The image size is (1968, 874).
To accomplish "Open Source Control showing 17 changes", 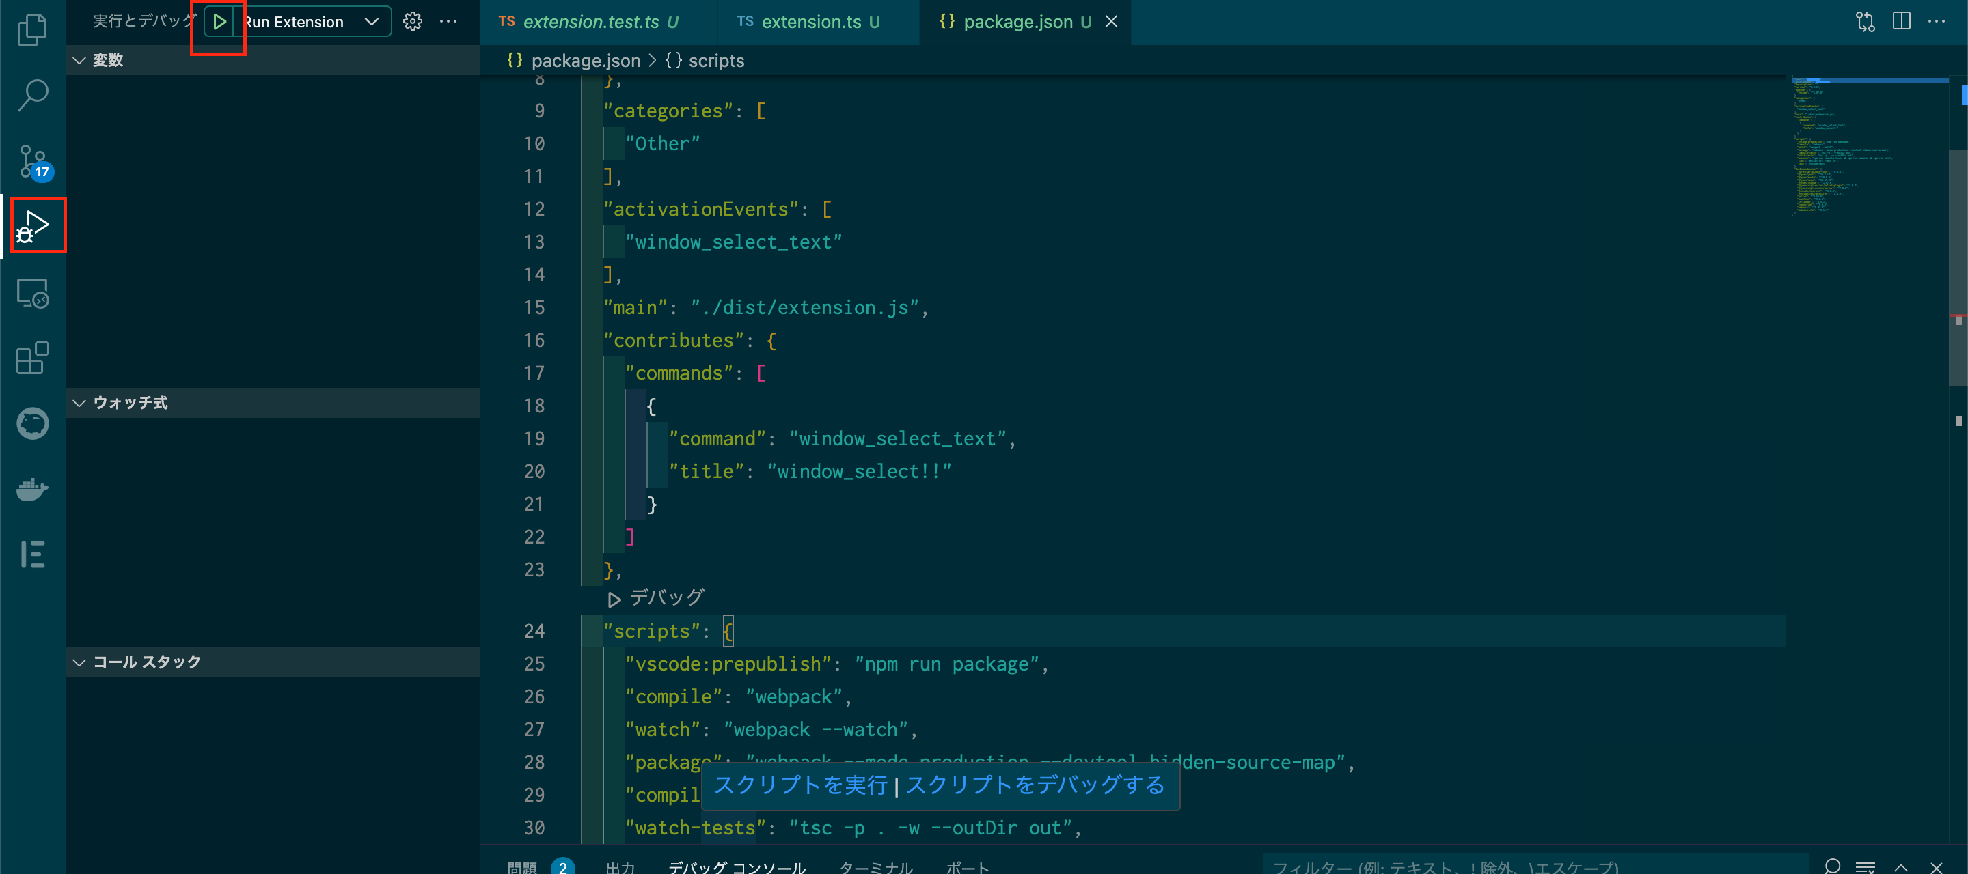I will (x=32, y=160).
